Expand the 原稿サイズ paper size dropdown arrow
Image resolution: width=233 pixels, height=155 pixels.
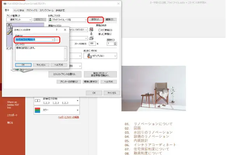(x=86, y=30)
